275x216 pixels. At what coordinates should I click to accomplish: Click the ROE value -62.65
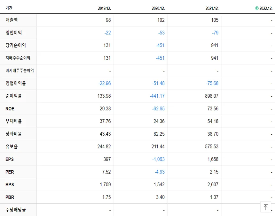point(158,109)
